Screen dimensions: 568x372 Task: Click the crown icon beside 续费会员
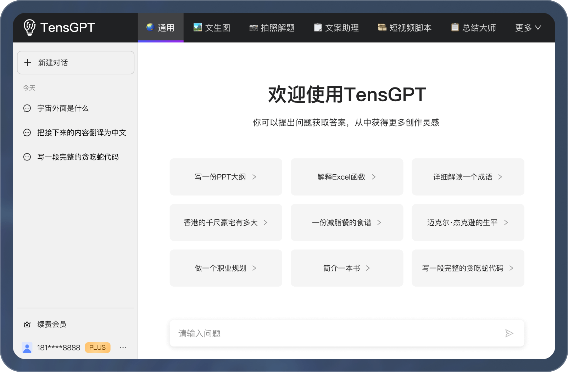pyautogui.click(x=27, y=325)
